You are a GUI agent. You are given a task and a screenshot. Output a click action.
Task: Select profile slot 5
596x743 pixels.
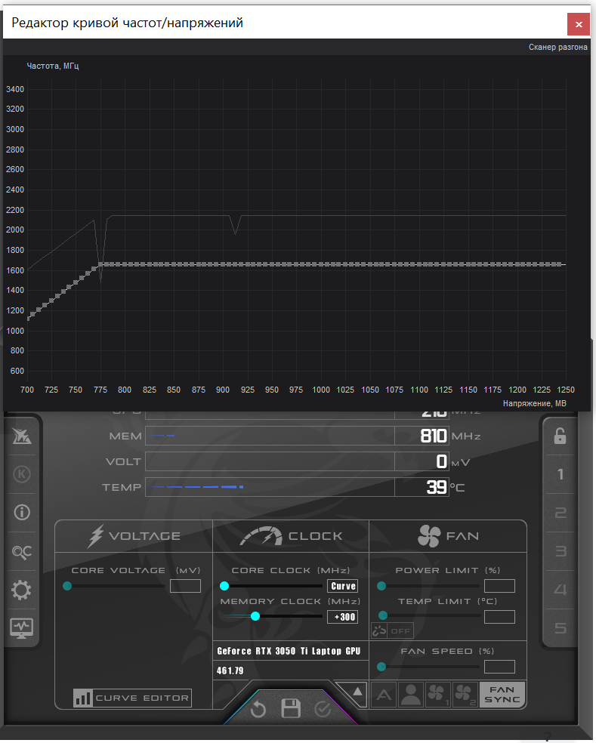(x=560, y=628)
